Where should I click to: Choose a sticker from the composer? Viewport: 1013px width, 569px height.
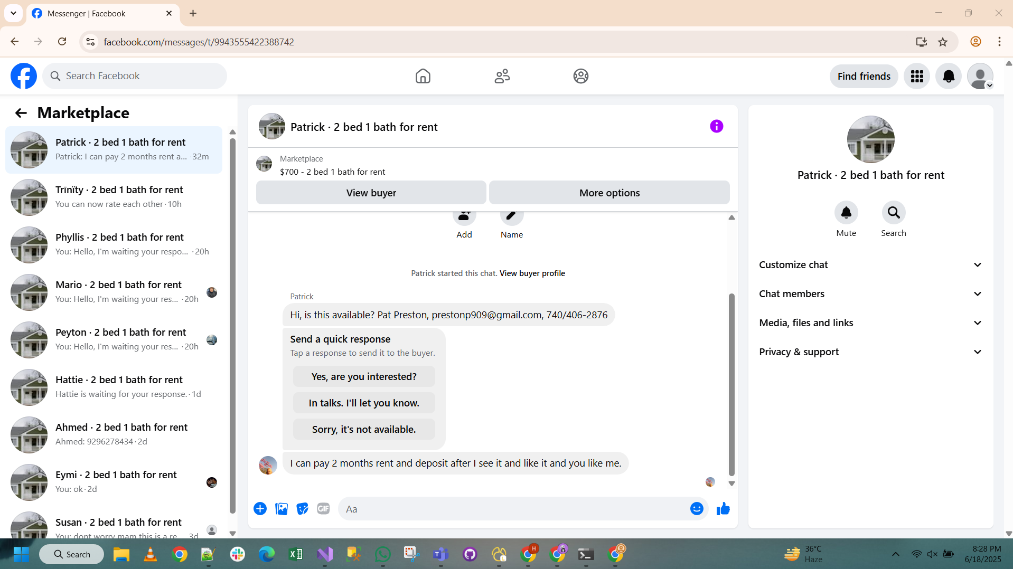coord(302,509)
